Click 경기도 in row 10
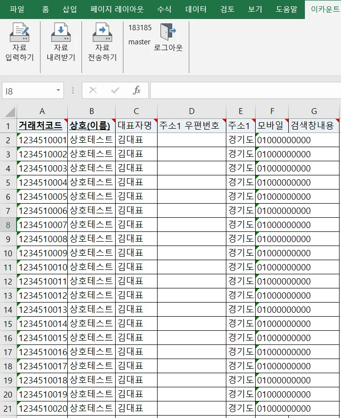 coord(241,253)
